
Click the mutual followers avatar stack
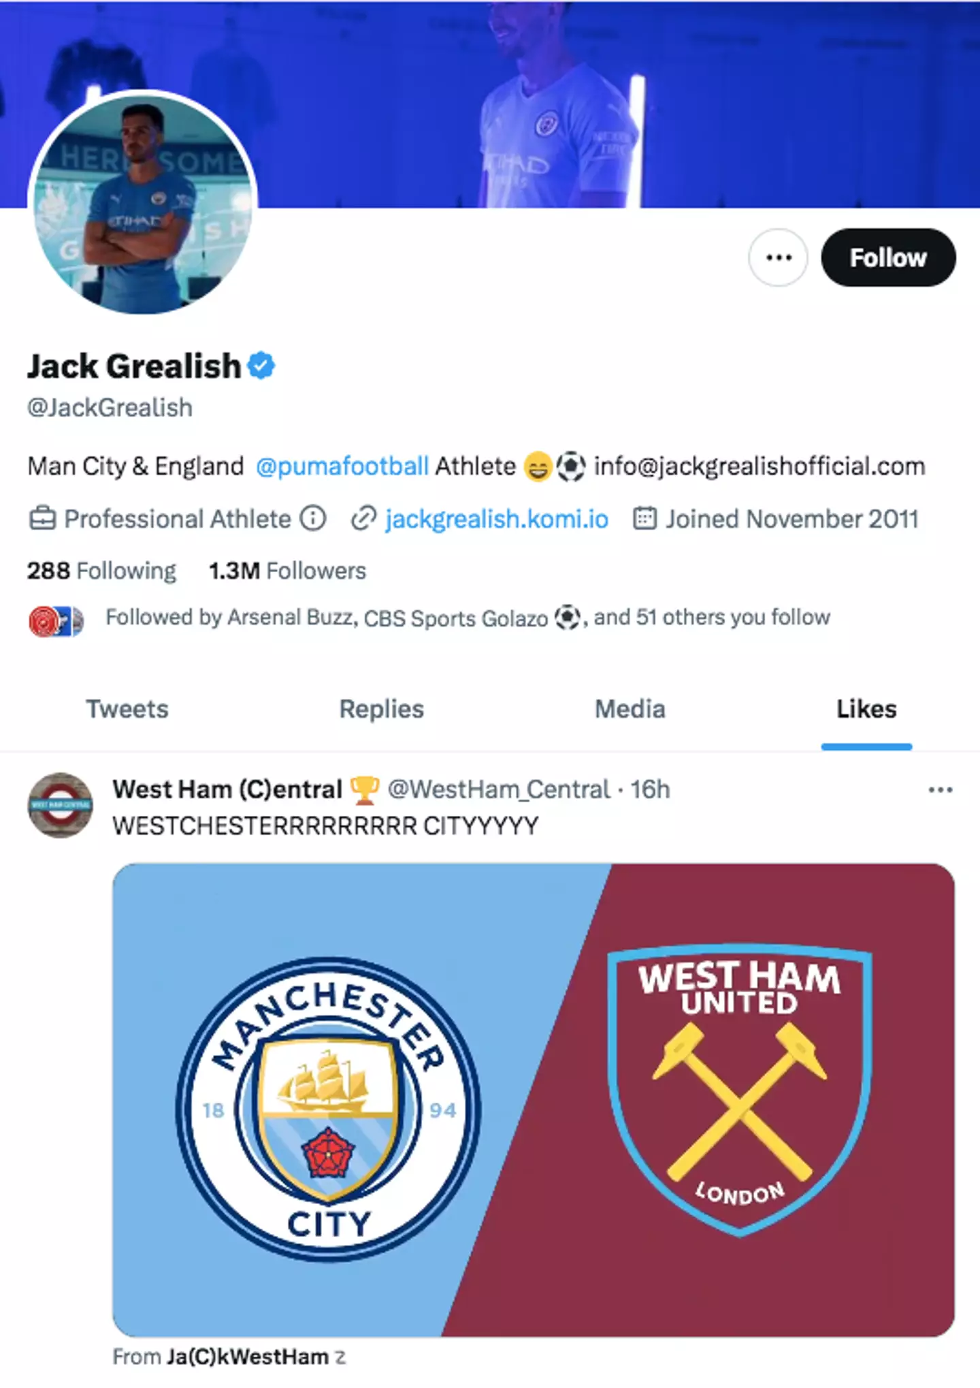[56, 620]
